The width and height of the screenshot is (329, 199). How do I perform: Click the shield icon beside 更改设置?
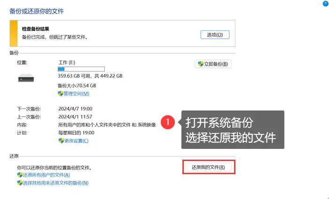[x=61, y=140]
